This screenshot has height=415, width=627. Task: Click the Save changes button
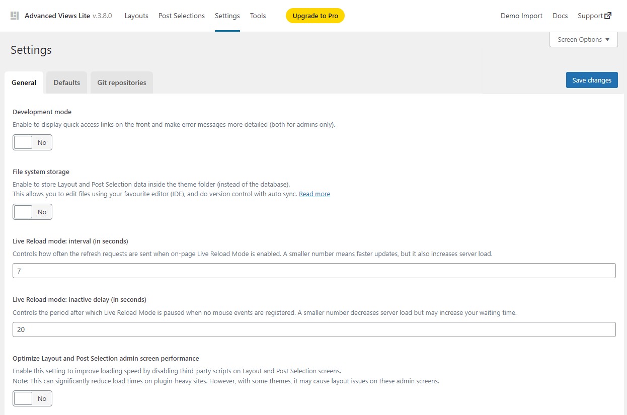click(x=591, y=79)
